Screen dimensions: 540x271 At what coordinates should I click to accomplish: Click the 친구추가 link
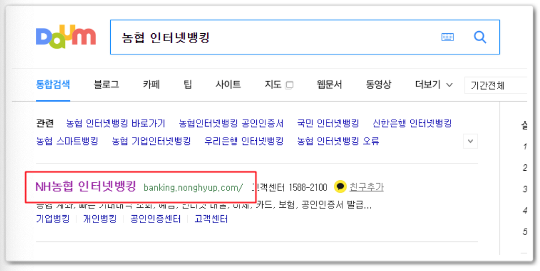click(x=367, y=187)
